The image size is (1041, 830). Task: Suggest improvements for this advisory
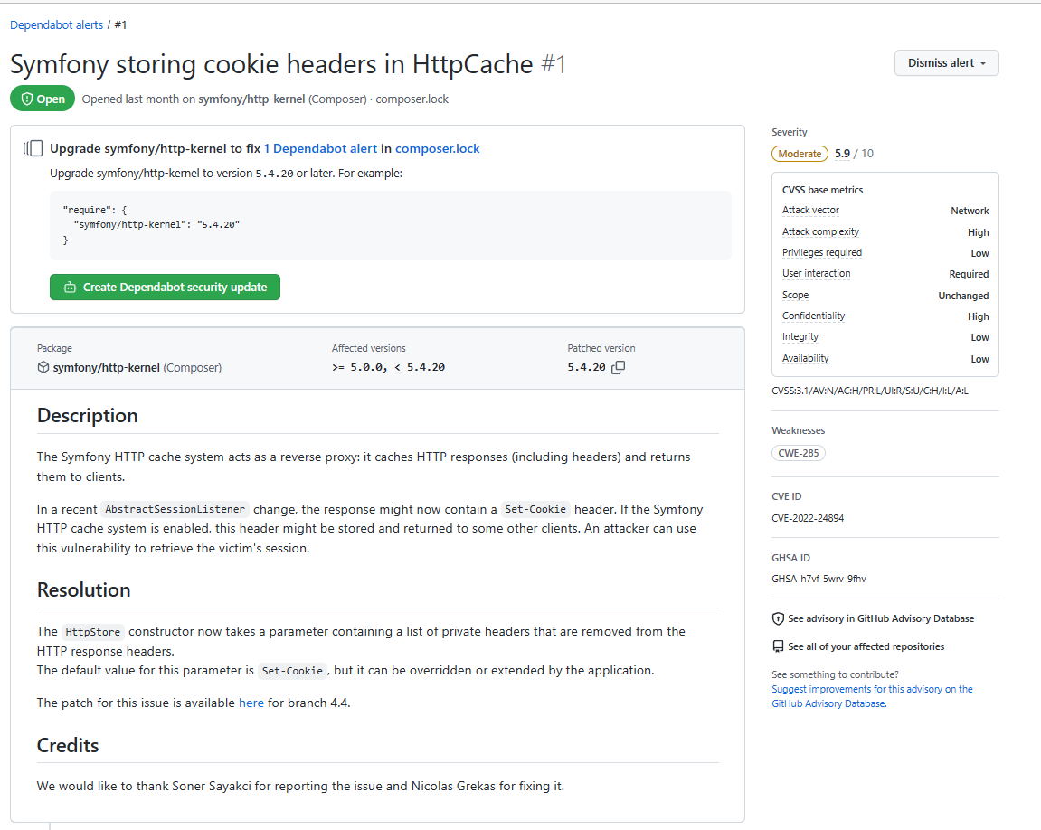[872, 689]
